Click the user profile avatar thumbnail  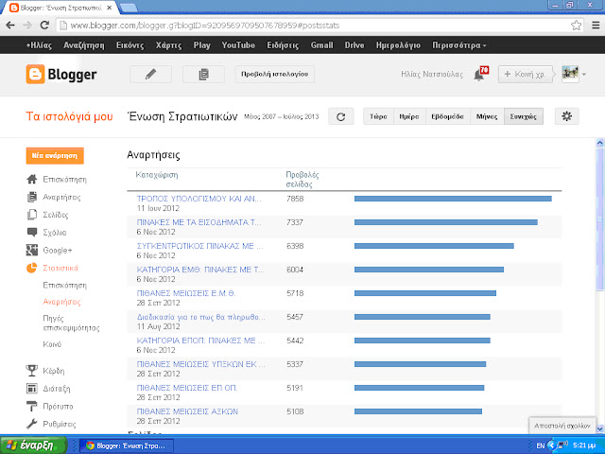tap(570, 74)
